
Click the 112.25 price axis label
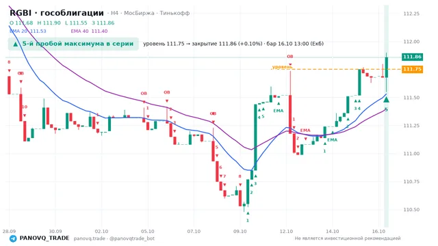coord(411,14)
